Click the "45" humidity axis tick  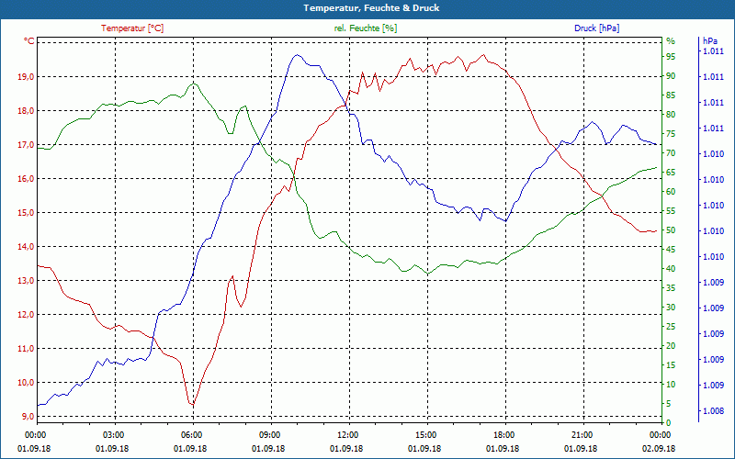(671, 250)
